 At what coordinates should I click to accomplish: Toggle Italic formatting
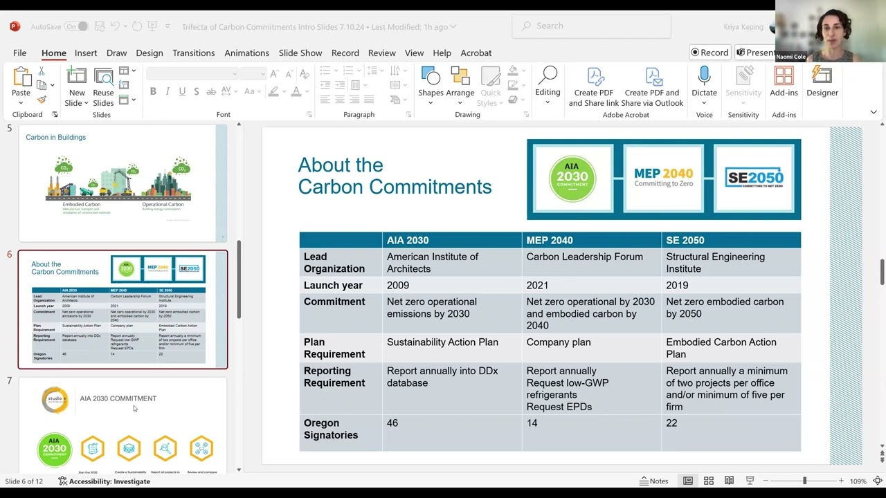tap(168, 91)
